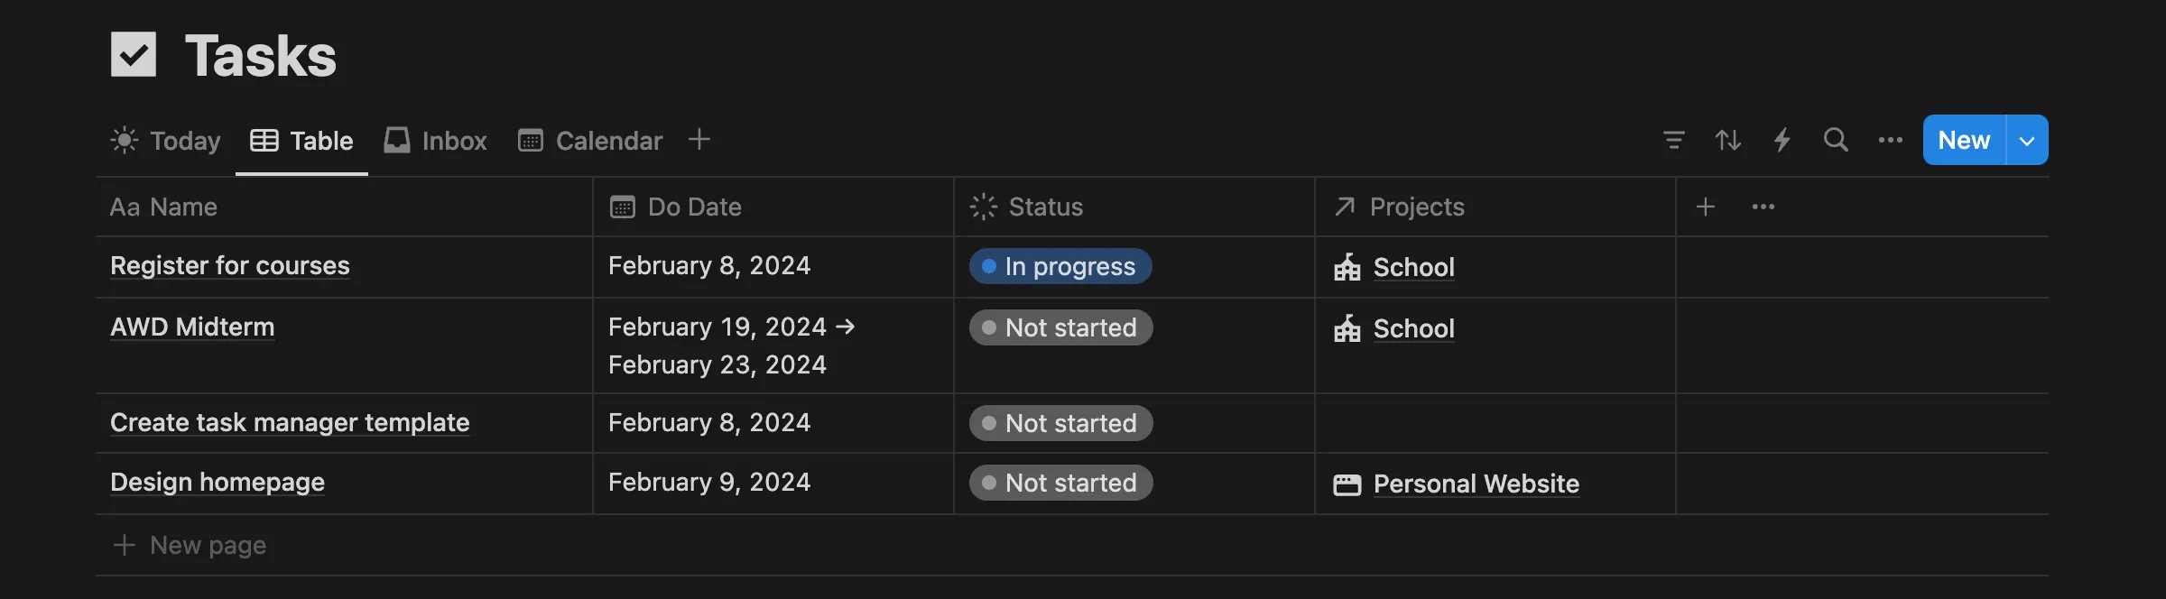Open the column options ellipsis right of the plus
This screenshot has height=599, width=2166.
pos(1763,207)
